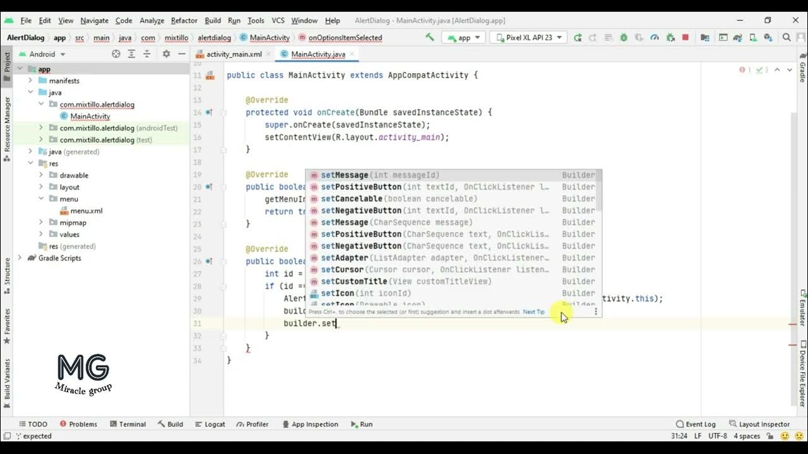This screenshot has width=808, height=454.
Task: Open the Navigate menu
Action: click(94, 21)
